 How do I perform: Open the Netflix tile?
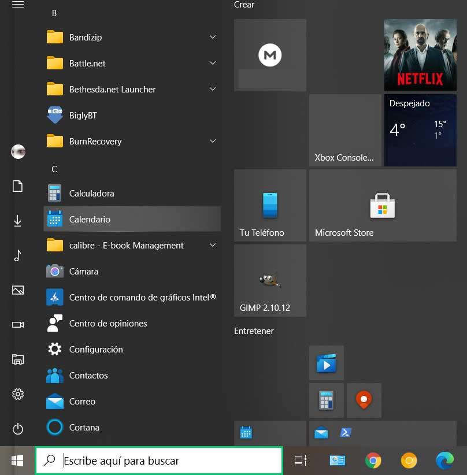click(x=420, y=55)
